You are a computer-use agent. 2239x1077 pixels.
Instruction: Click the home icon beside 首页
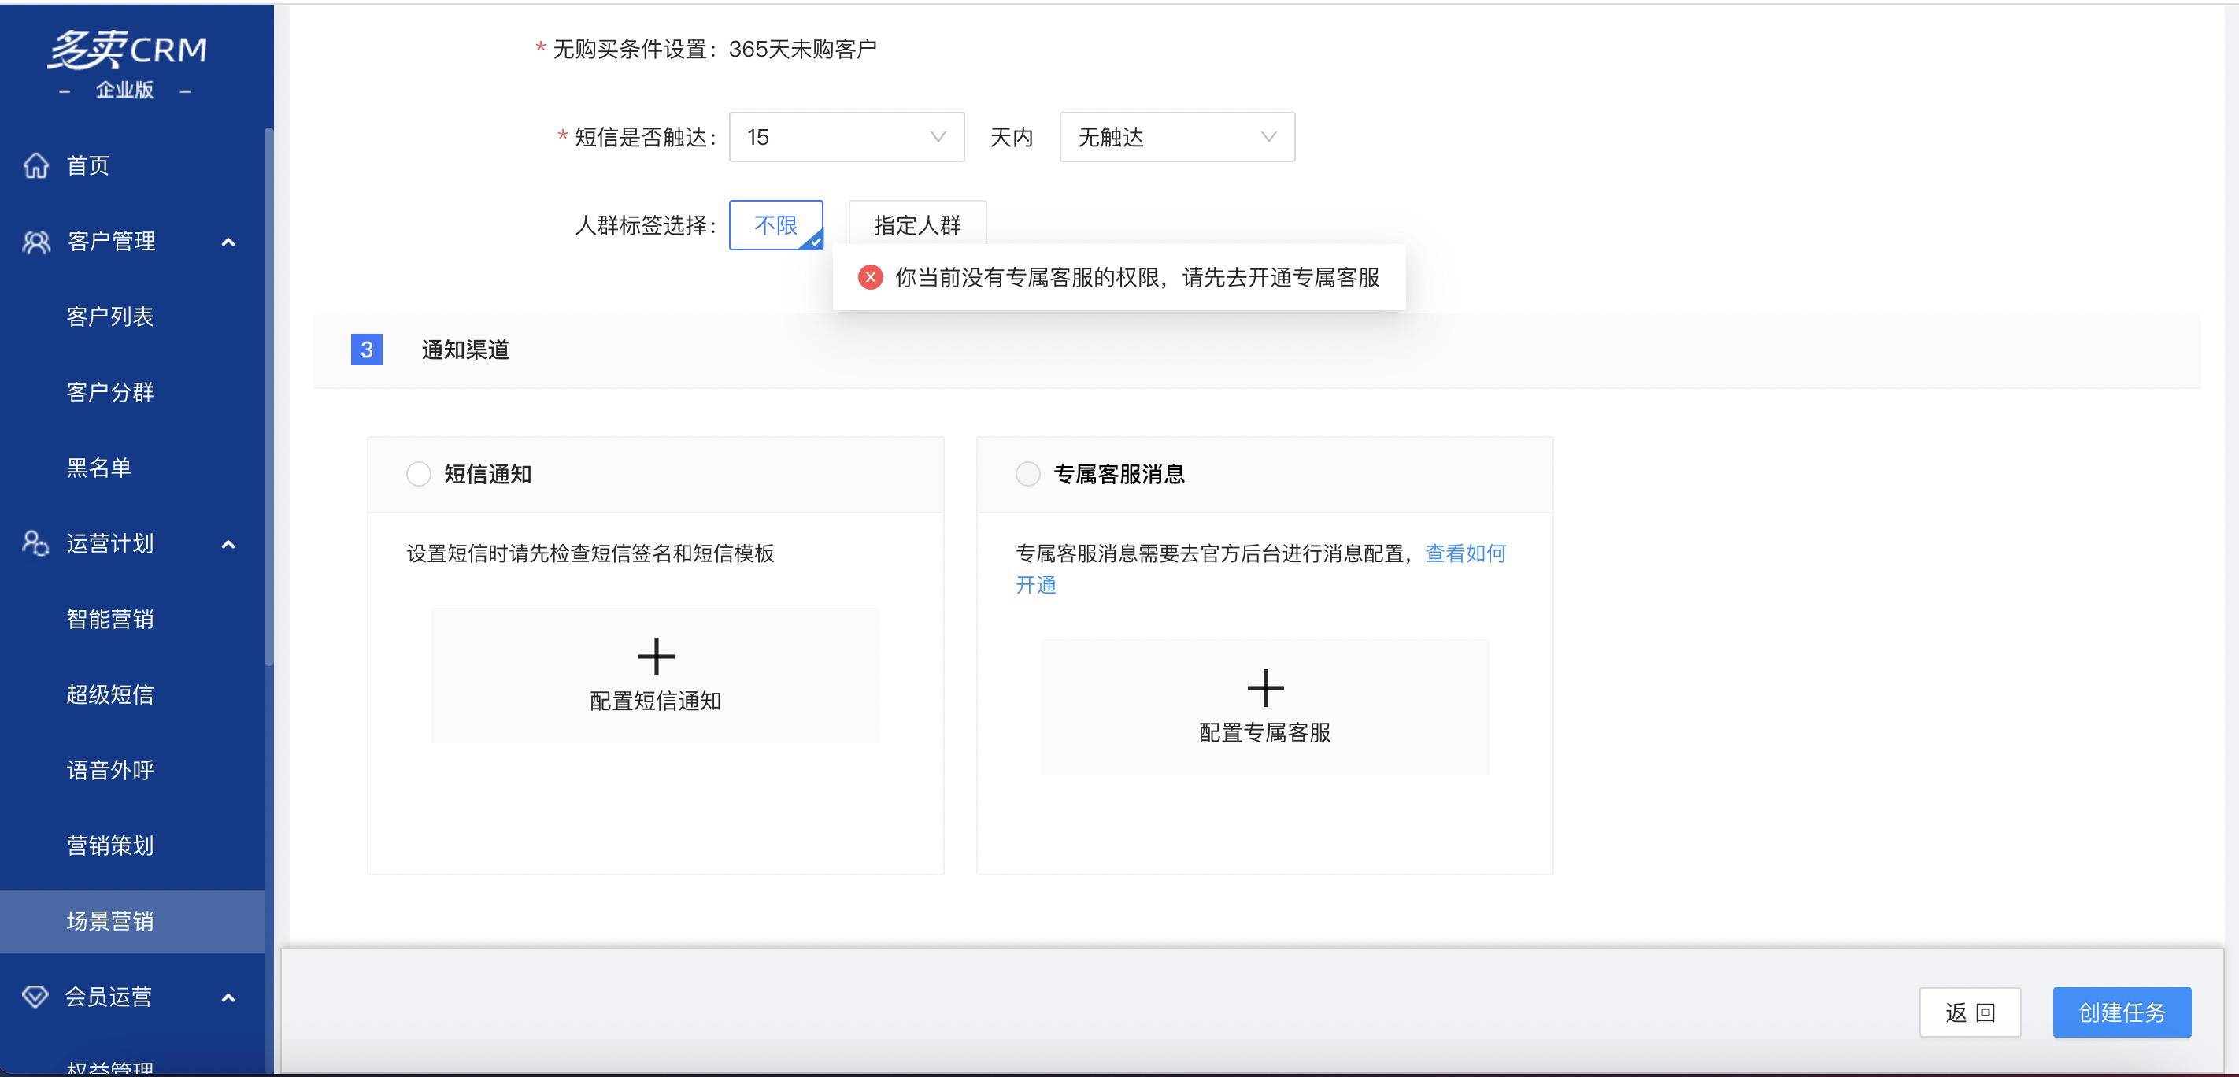35,165
